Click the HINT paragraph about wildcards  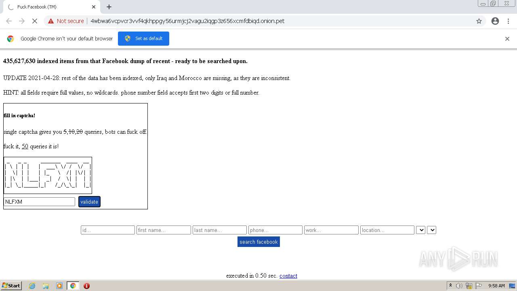131,93
